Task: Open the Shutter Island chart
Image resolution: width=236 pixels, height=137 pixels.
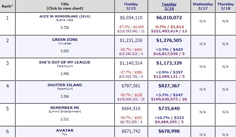Action: click(65, 85)
